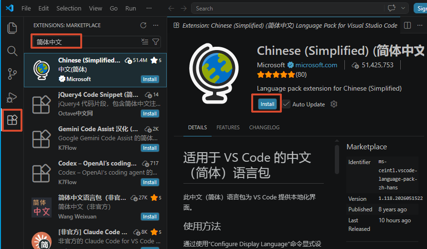427x249 pixels.
Task: Select the Gemini Code Assist 汉化 extension title
Action: coord(98,129)
